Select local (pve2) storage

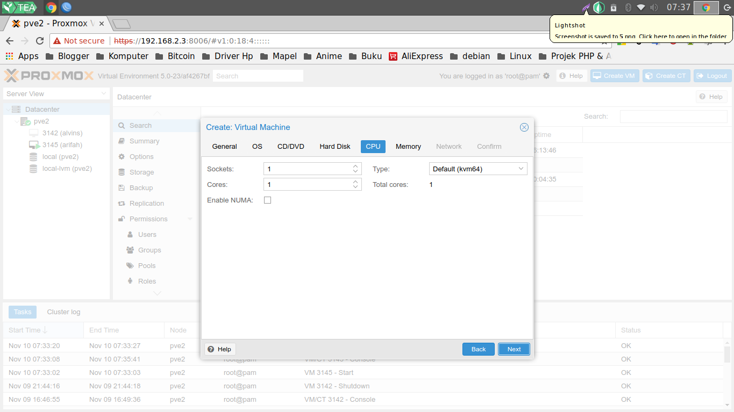pos(61,156)
